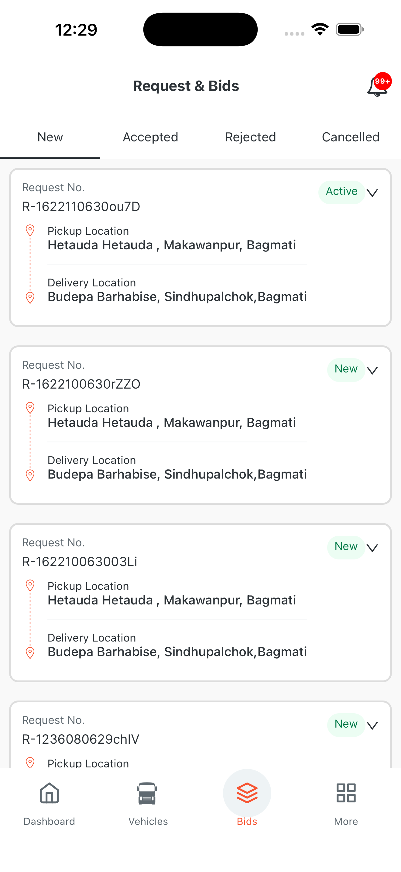This screenshot has height=872, width=401.
Task: Select the Bids layers icon
Action: point(247,793)
